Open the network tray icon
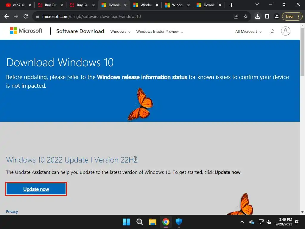Viewport: 305px width, 229px height. point(261,222)
